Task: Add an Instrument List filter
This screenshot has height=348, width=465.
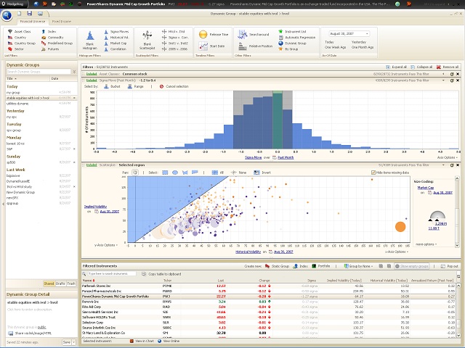Action: point(292,31)
